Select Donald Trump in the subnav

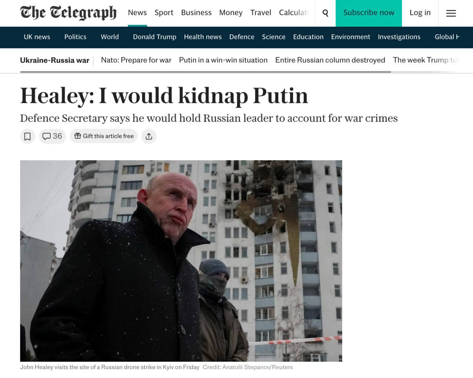[x=154, y=37]
